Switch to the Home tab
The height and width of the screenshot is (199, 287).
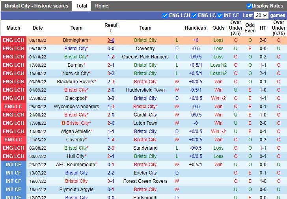(102, 6)
